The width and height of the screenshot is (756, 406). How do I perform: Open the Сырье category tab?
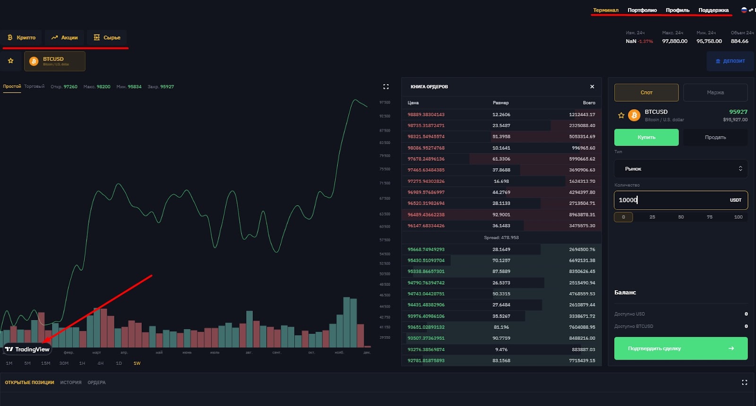point(107,37)
